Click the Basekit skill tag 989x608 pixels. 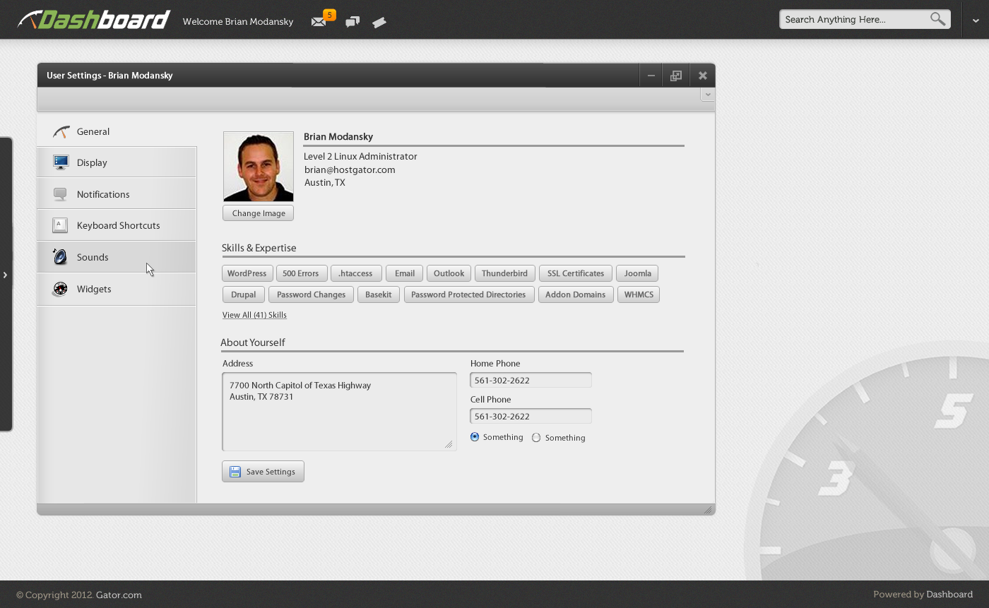click(x=379, y=294)
